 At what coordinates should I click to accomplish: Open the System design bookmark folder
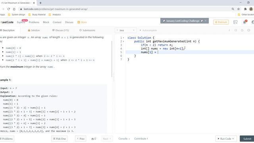click(17, 15)
